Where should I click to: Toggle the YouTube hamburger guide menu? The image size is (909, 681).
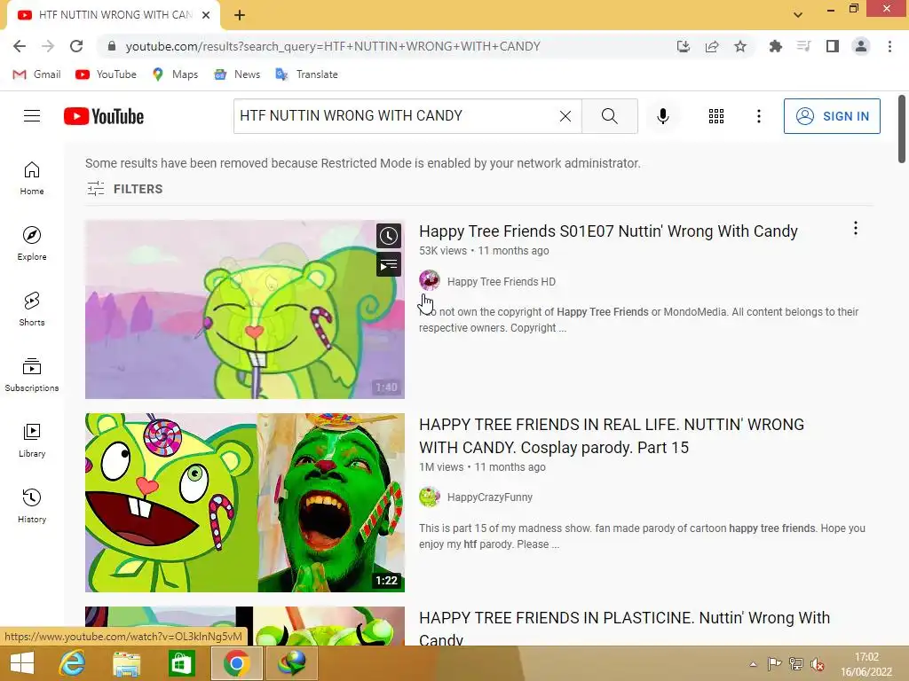coord(32,116)
